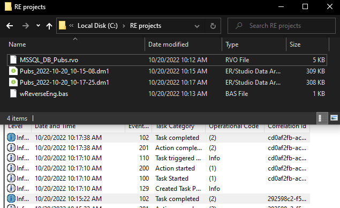Viewport: 340px width, 208px height.
Task: Click the folder icon in address bar
Action: (x=62, y=26)
